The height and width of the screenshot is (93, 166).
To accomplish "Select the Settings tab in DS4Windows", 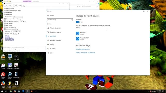I will tap(21, 6).
